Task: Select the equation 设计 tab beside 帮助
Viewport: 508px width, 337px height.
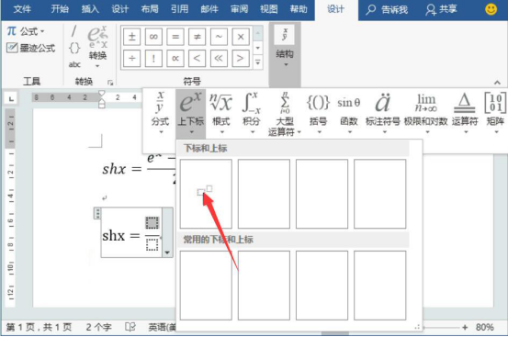Action: pyautogui.click(x=335, y=9)
